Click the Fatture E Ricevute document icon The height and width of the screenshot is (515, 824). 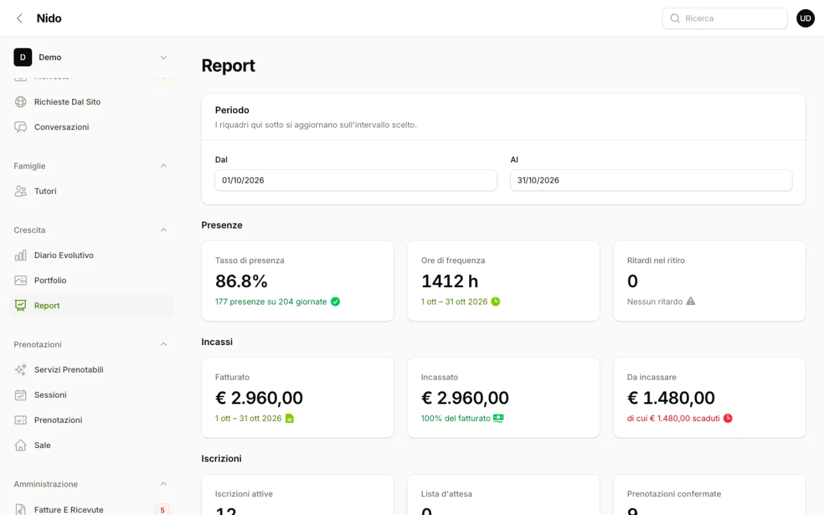point(21,509)
